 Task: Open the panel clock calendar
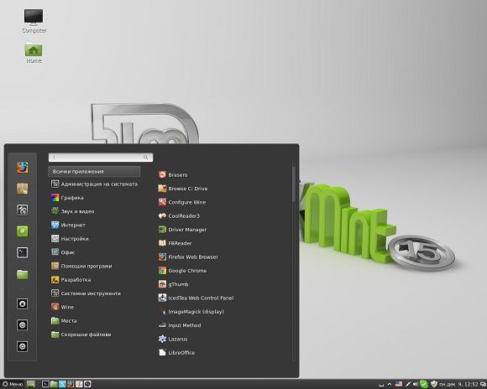(x=458, y=384)
